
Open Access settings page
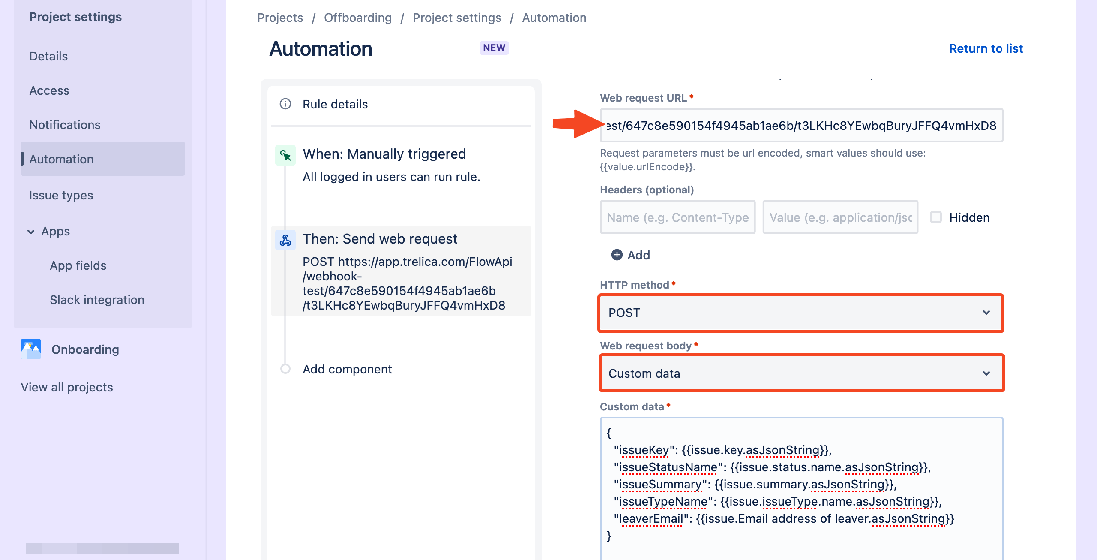pos(49,90)
